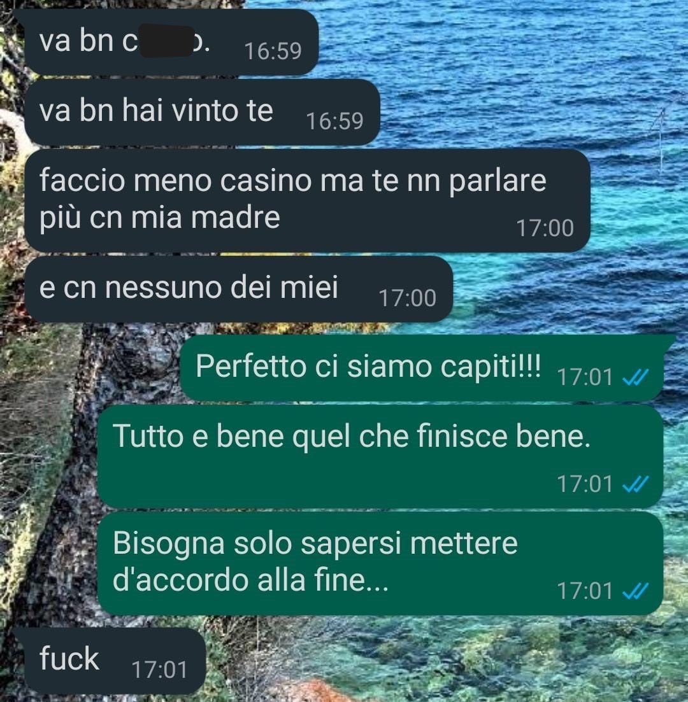688x702 pixels.
Task: Click blue ticks on 'Bisogna solo sapersi' message
Action: (636, 591)
